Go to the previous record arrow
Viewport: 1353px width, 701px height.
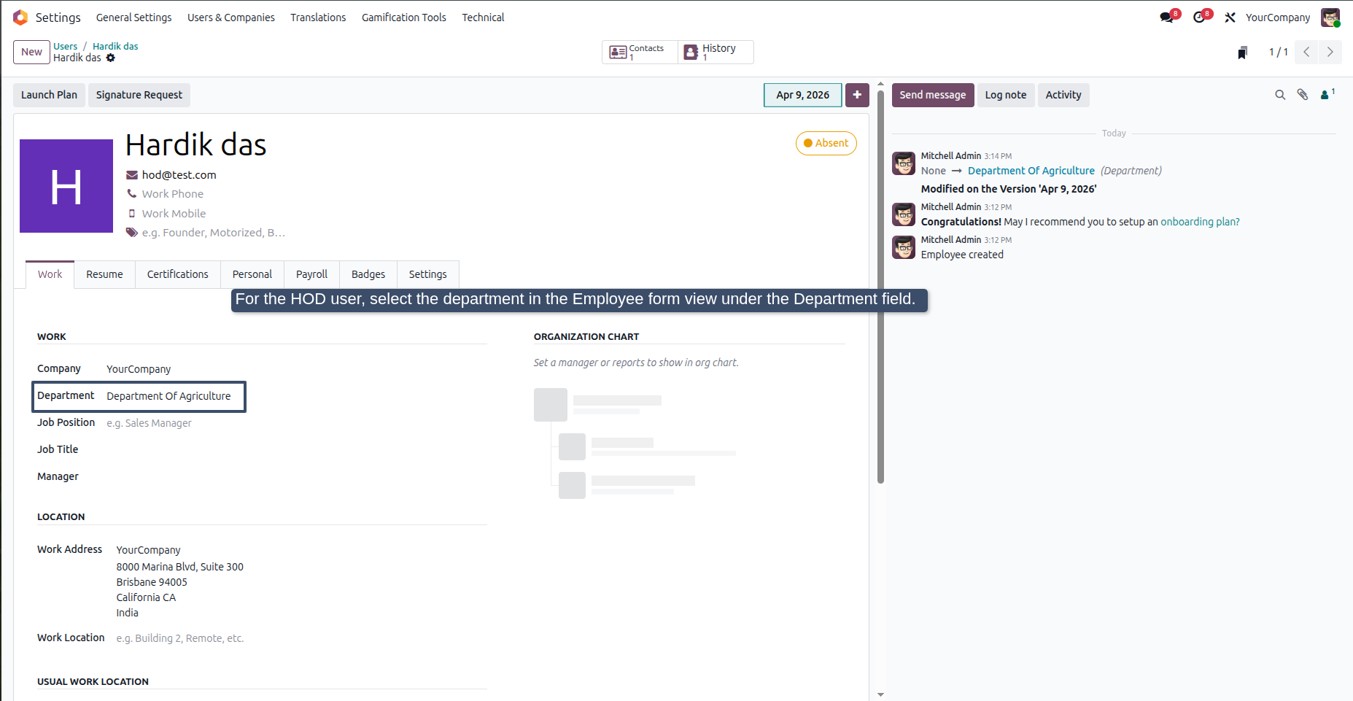click(1306, 52)
